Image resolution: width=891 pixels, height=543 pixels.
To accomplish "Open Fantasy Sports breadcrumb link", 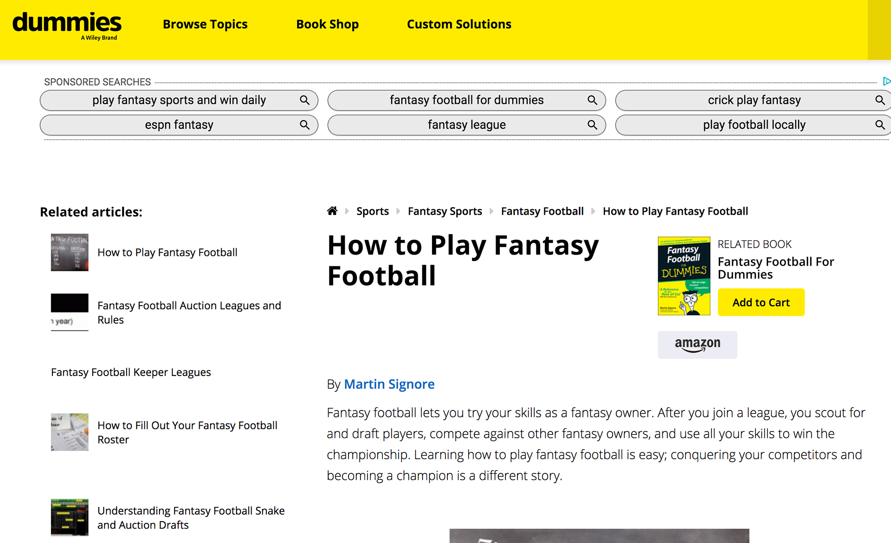I will [x=445, y=211].
